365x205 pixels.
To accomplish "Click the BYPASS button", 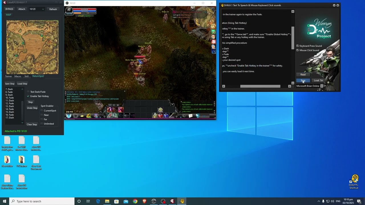I will click(x=9, y=9).
